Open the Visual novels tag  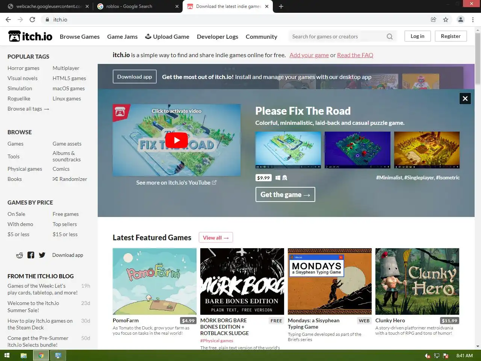click(x=23, y=78)
